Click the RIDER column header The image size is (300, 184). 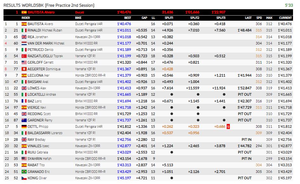coord(26,18)
